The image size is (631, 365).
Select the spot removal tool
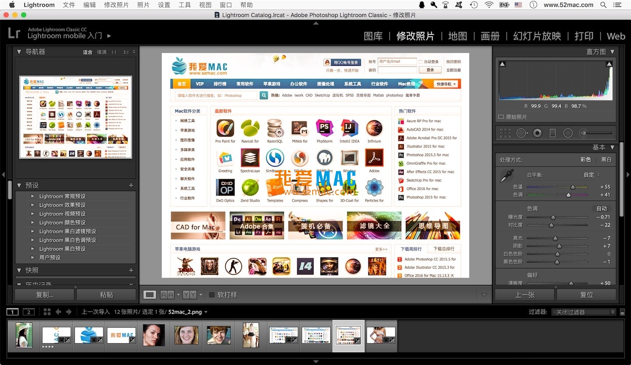coord(521,133)
